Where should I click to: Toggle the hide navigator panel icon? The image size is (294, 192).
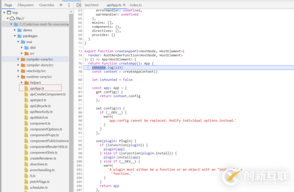click(x=79, y=5)
